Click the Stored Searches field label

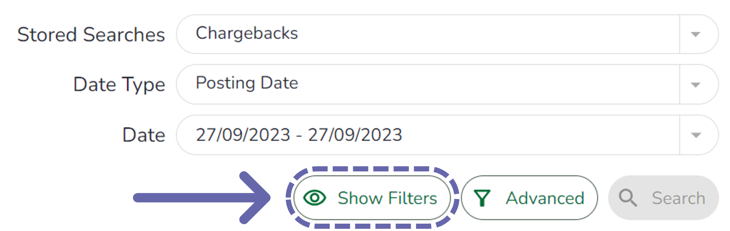tap(91, 35)
